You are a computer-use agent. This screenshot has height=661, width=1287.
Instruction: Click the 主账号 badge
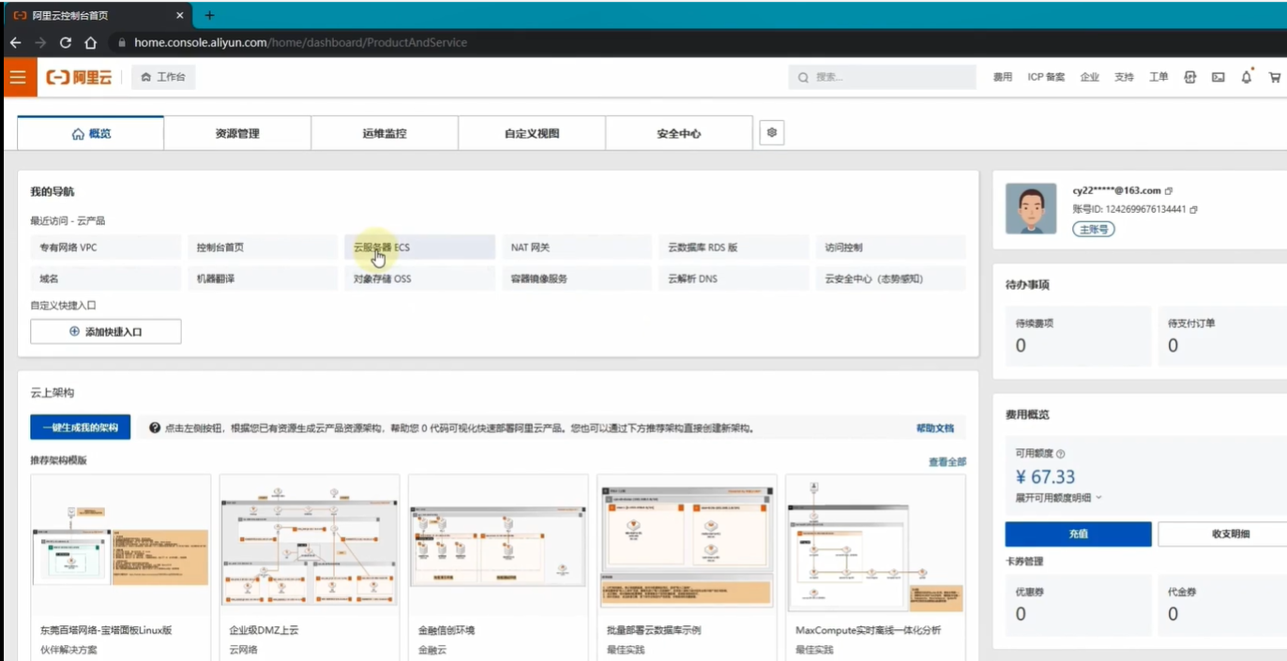click(x=1094, y=229)
